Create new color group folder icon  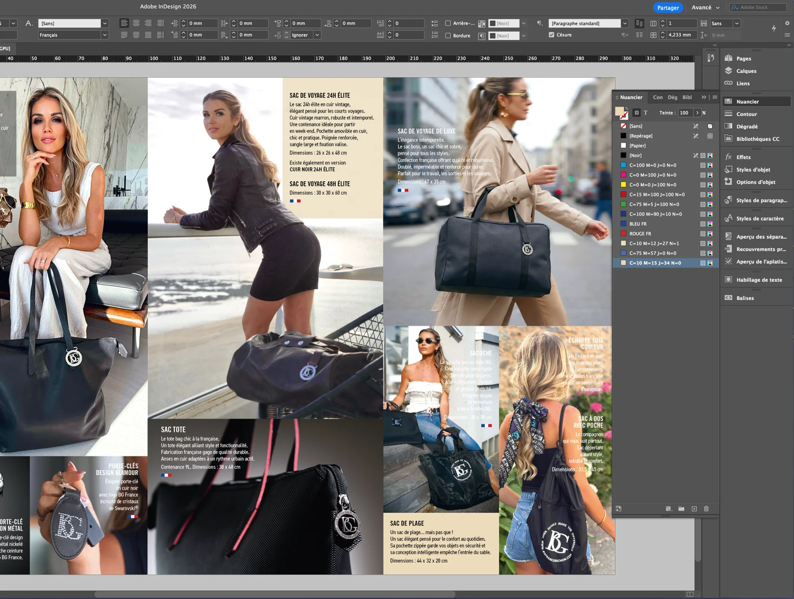tap(681, 509)
